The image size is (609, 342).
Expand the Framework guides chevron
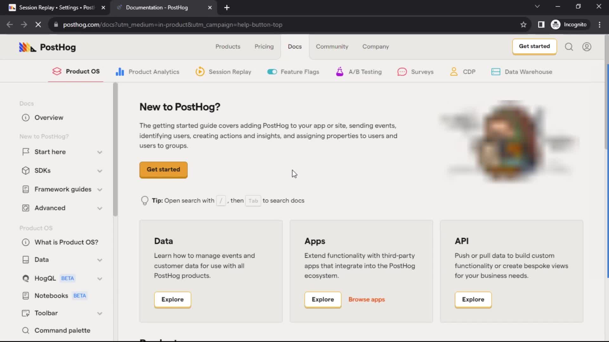coord(100,190)
